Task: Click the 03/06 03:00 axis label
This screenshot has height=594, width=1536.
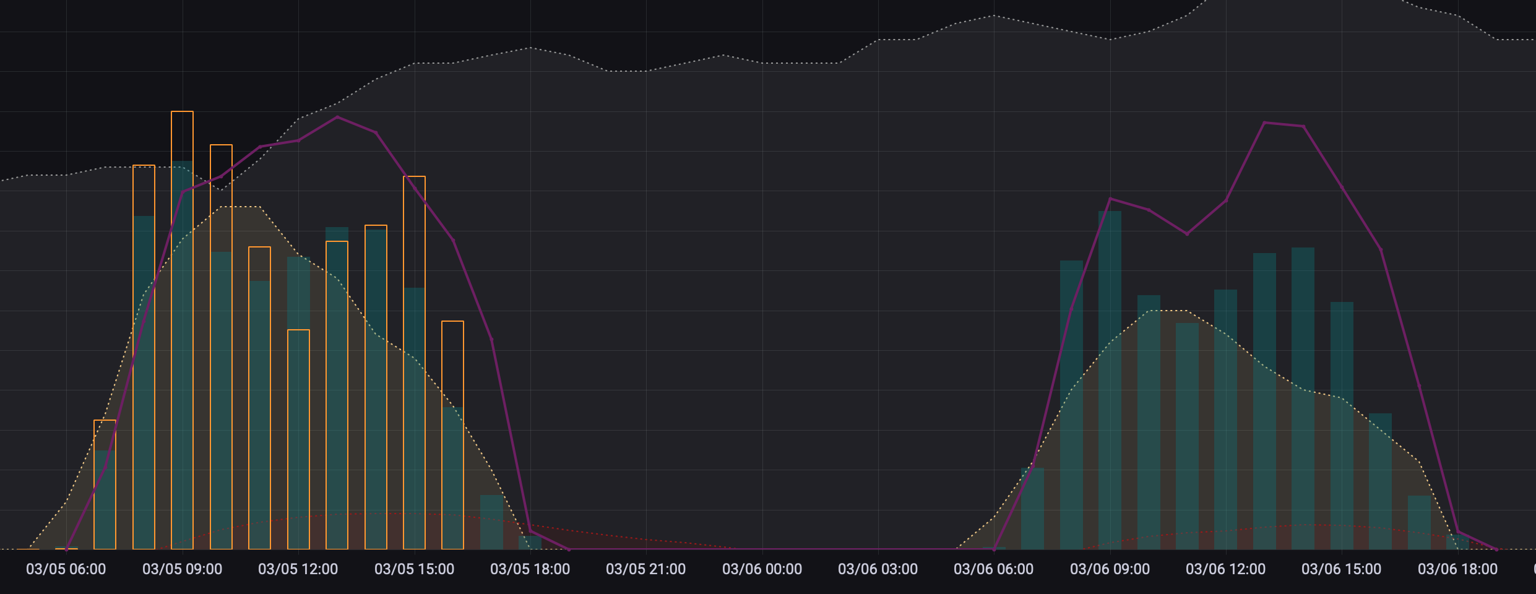Action: [878, 569]
